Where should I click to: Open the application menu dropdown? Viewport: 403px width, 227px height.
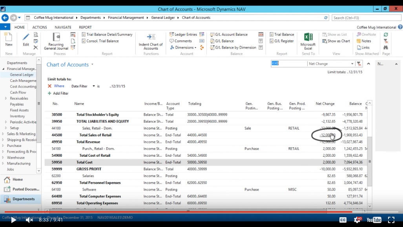[x=5, y=27]
